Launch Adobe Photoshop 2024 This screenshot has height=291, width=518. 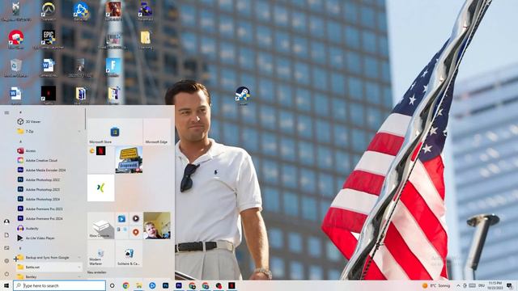(x=49, y=199)
